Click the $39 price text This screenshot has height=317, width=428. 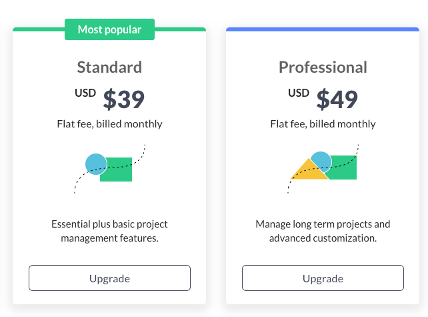(x=123, y=99)
